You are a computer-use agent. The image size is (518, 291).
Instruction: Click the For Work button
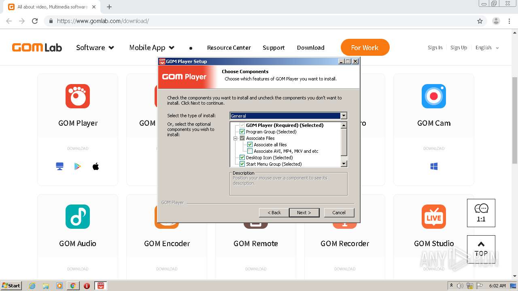coord(365,47)
